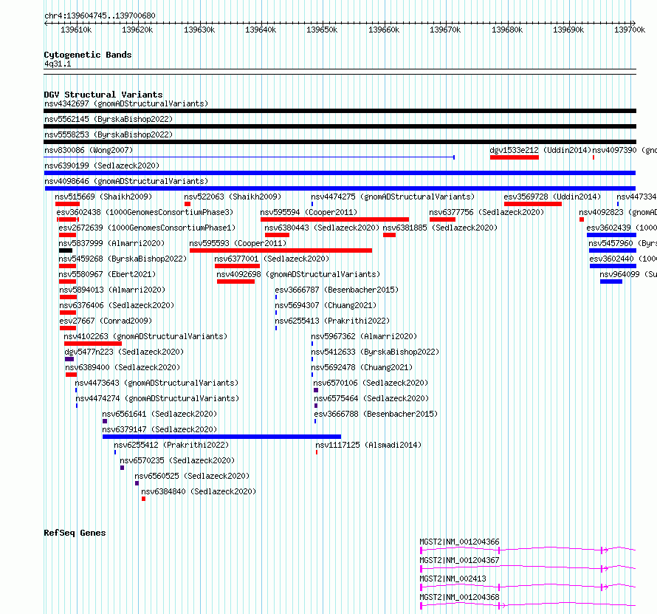Select the red bar for dgv1533e212
Screen dimensions: 657x614
coord(514,157)
